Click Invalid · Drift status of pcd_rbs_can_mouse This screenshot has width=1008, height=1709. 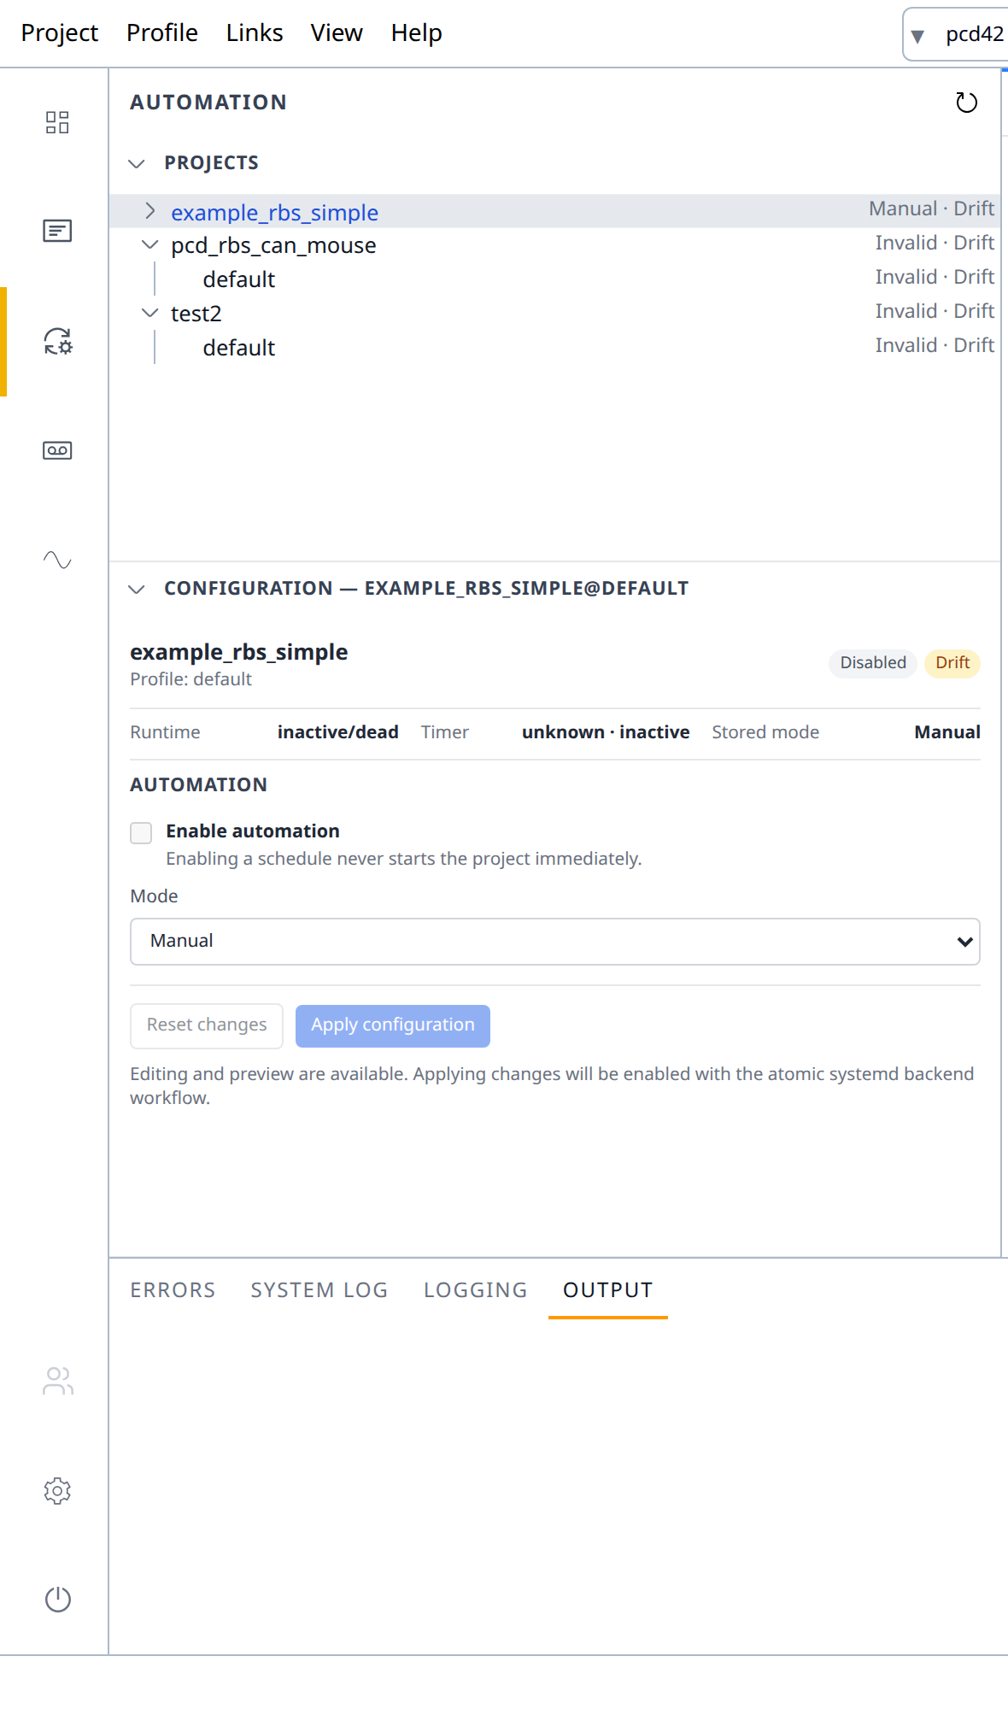point(935,243)
